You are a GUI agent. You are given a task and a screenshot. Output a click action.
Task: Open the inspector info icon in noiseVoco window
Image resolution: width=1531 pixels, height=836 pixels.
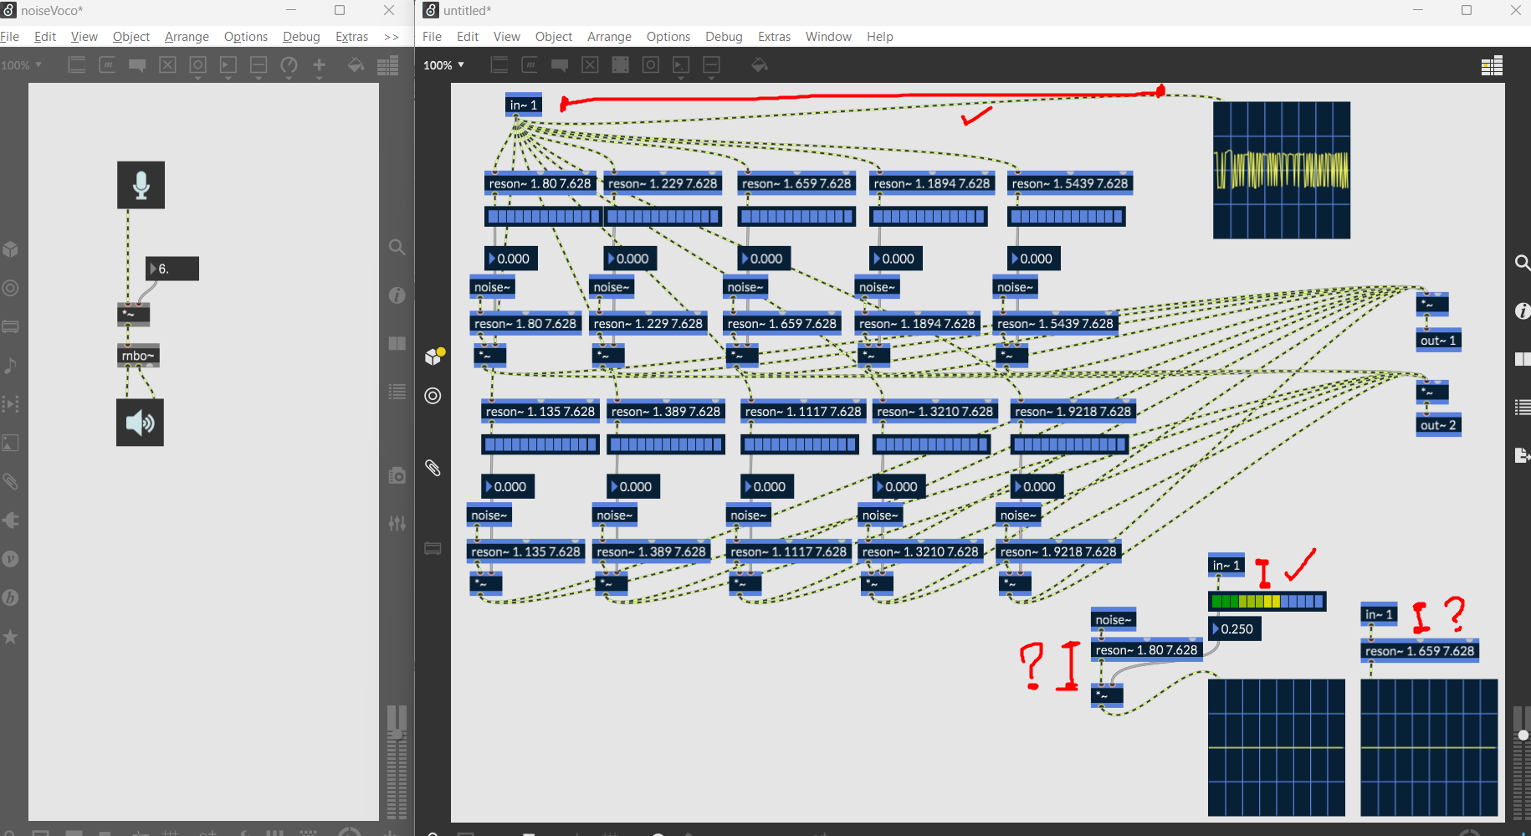tap(397, 295)
